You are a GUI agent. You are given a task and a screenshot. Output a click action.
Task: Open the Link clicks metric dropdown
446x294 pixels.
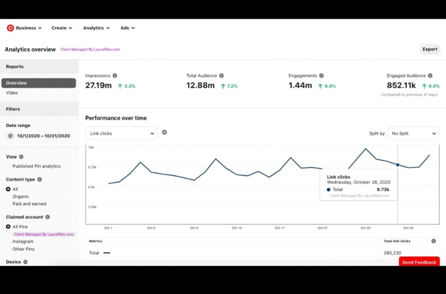click(x=121, y=133)
